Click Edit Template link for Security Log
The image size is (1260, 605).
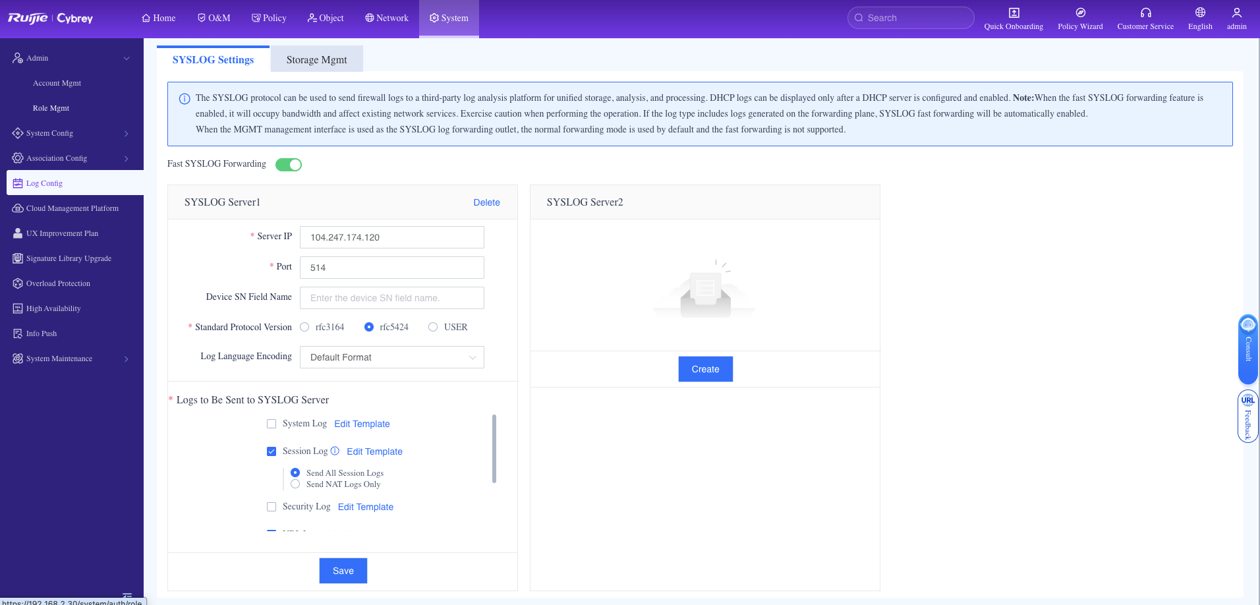point(365,507)
